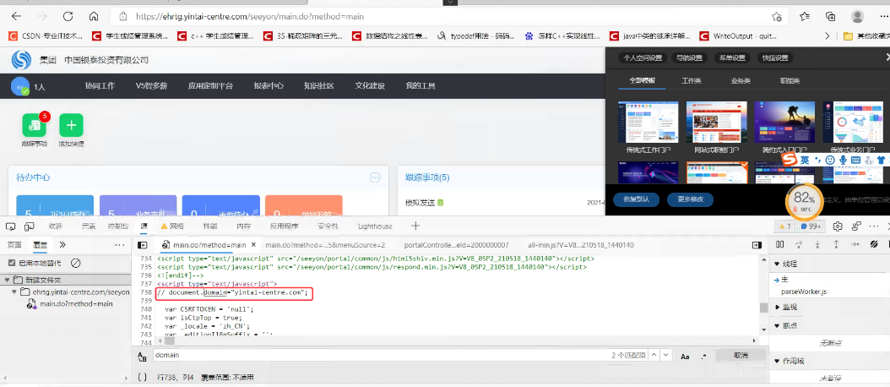Click the green 添加快捷 plus icon
This screenshot has height=387, width=890.
71,126
